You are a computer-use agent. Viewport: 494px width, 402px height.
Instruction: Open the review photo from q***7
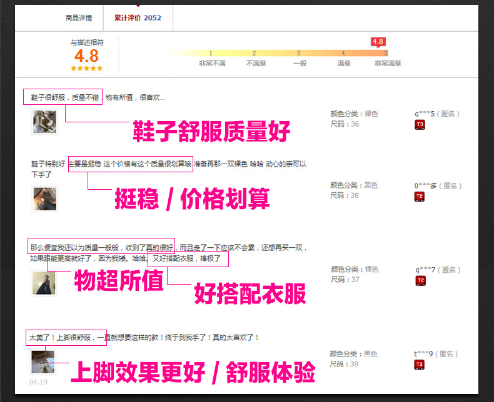(x=44, y=283)
